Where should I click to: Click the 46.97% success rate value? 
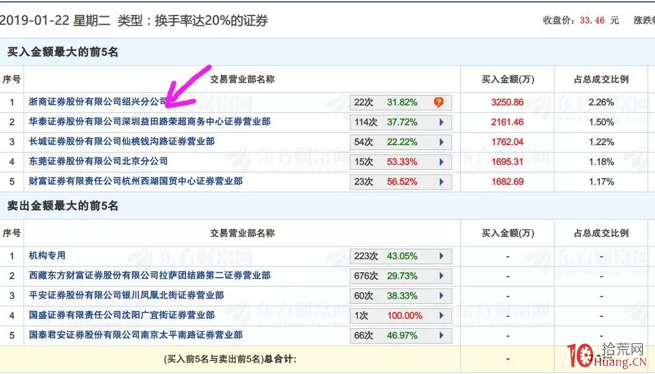click(x=403, y=335)
